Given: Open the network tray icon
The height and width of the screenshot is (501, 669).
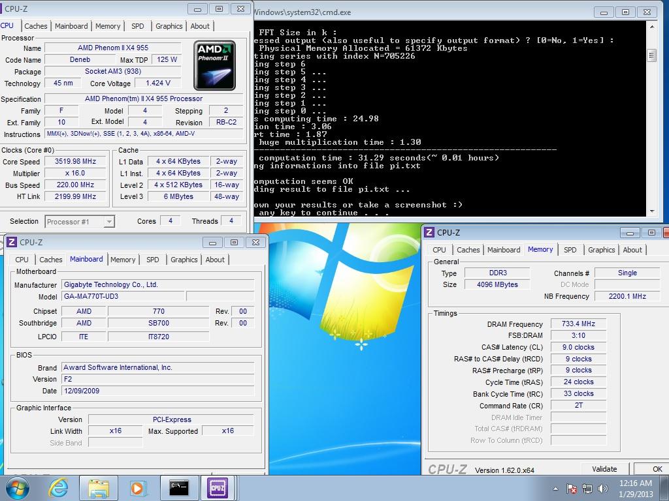Looking at the screenshot, I should tap(587, 489).
